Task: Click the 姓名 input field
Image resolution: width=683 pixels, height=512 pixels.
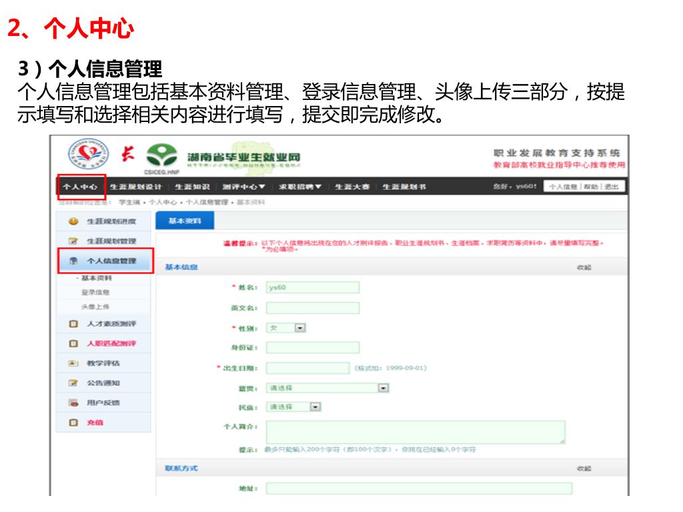Action: tap(313, 287)
